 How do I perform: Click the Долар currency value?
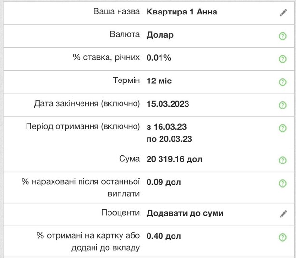coord(160,35)
